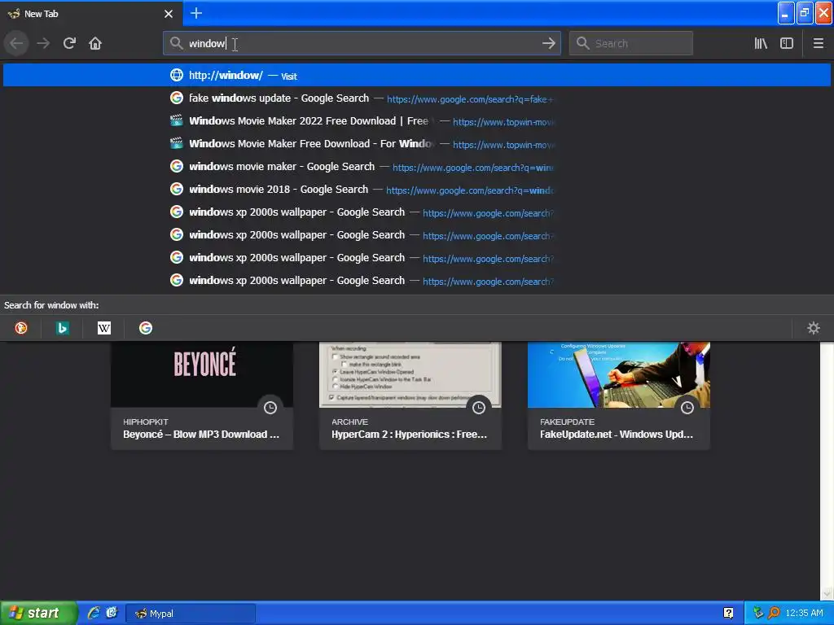Screen dimensions: 834x625
Task: Click the search magnifier icon in address bar
Action: tap(176, 43)
